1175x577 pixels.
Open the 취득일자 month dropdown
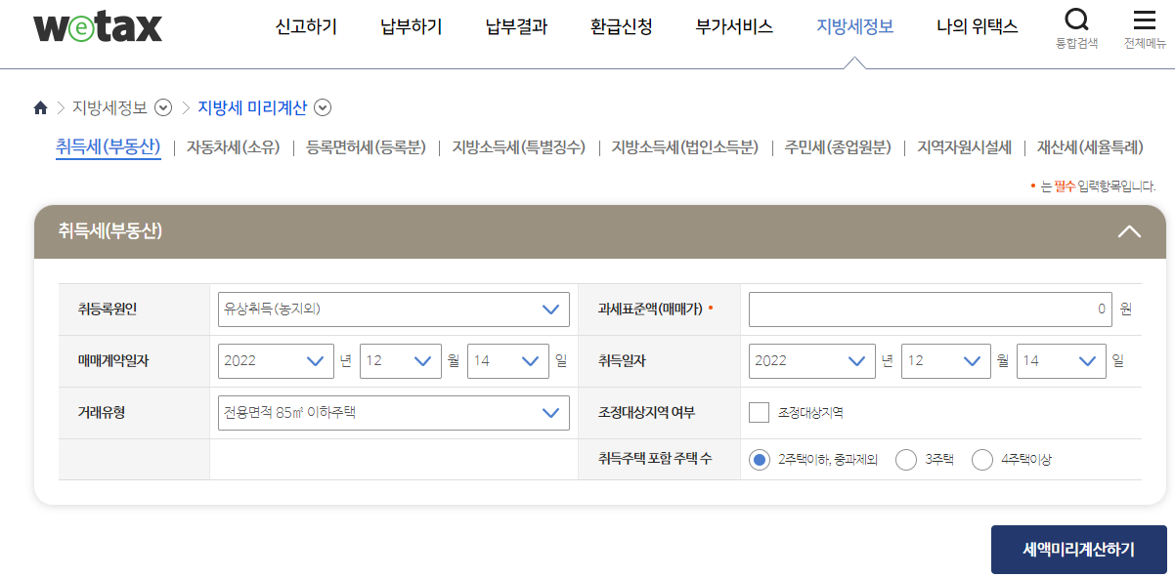945,360
